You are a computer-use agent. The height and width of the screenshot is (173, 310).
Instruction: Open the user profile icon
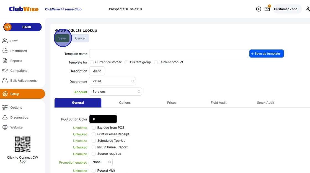click(x=308, y=9)
